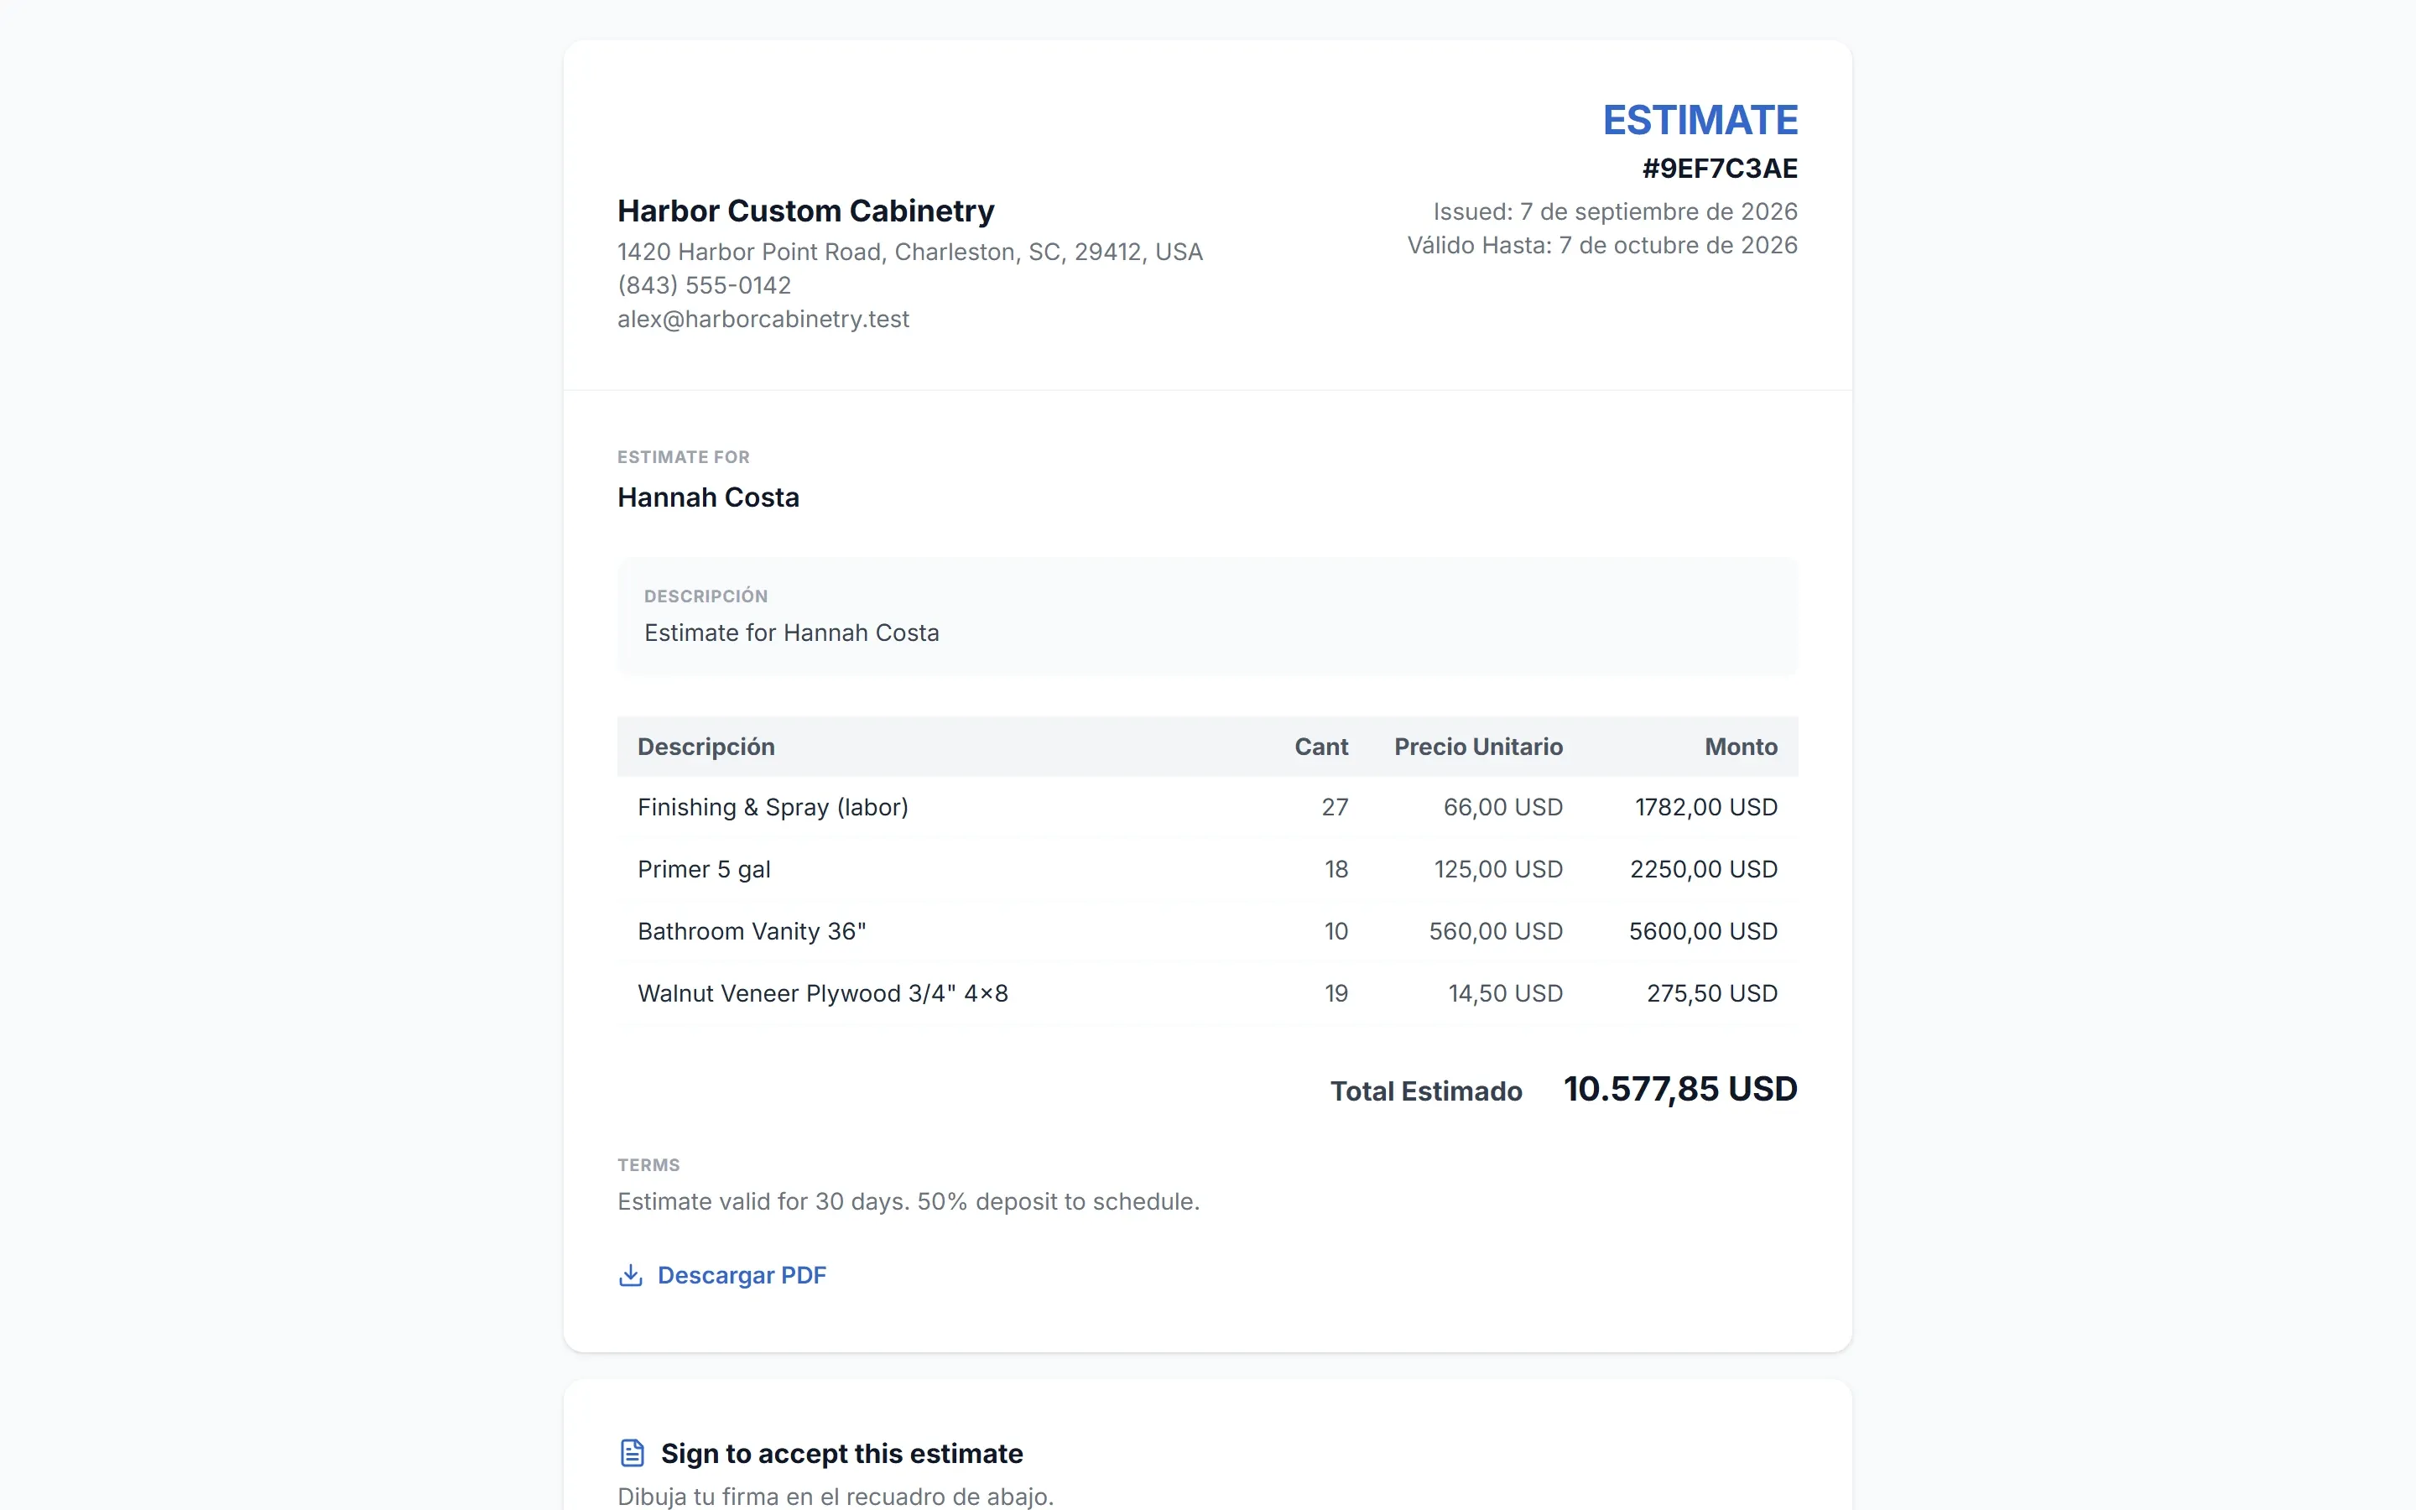
Task: Click the total 10.577,85 USD
Action: point(1680,1090)
